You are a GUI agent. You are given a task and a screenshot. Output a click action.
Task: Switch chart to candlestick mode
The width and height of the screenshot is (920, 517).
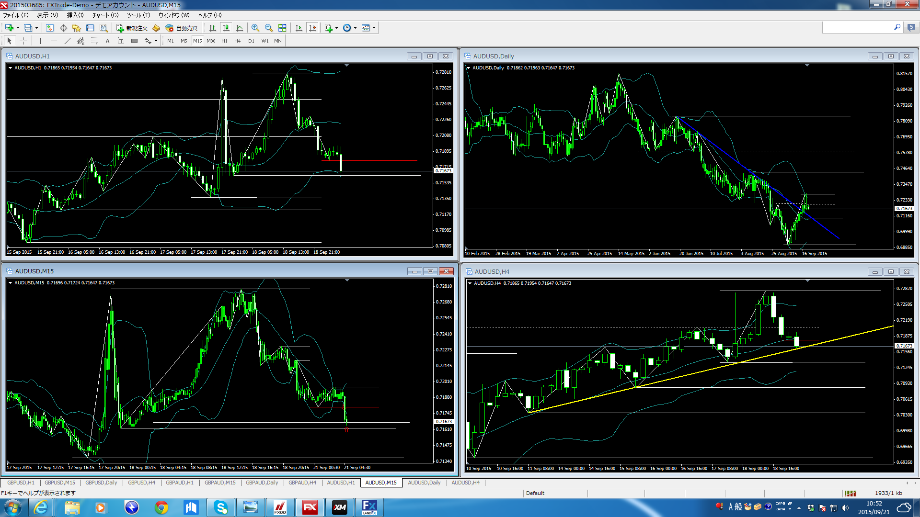[226, 28]
